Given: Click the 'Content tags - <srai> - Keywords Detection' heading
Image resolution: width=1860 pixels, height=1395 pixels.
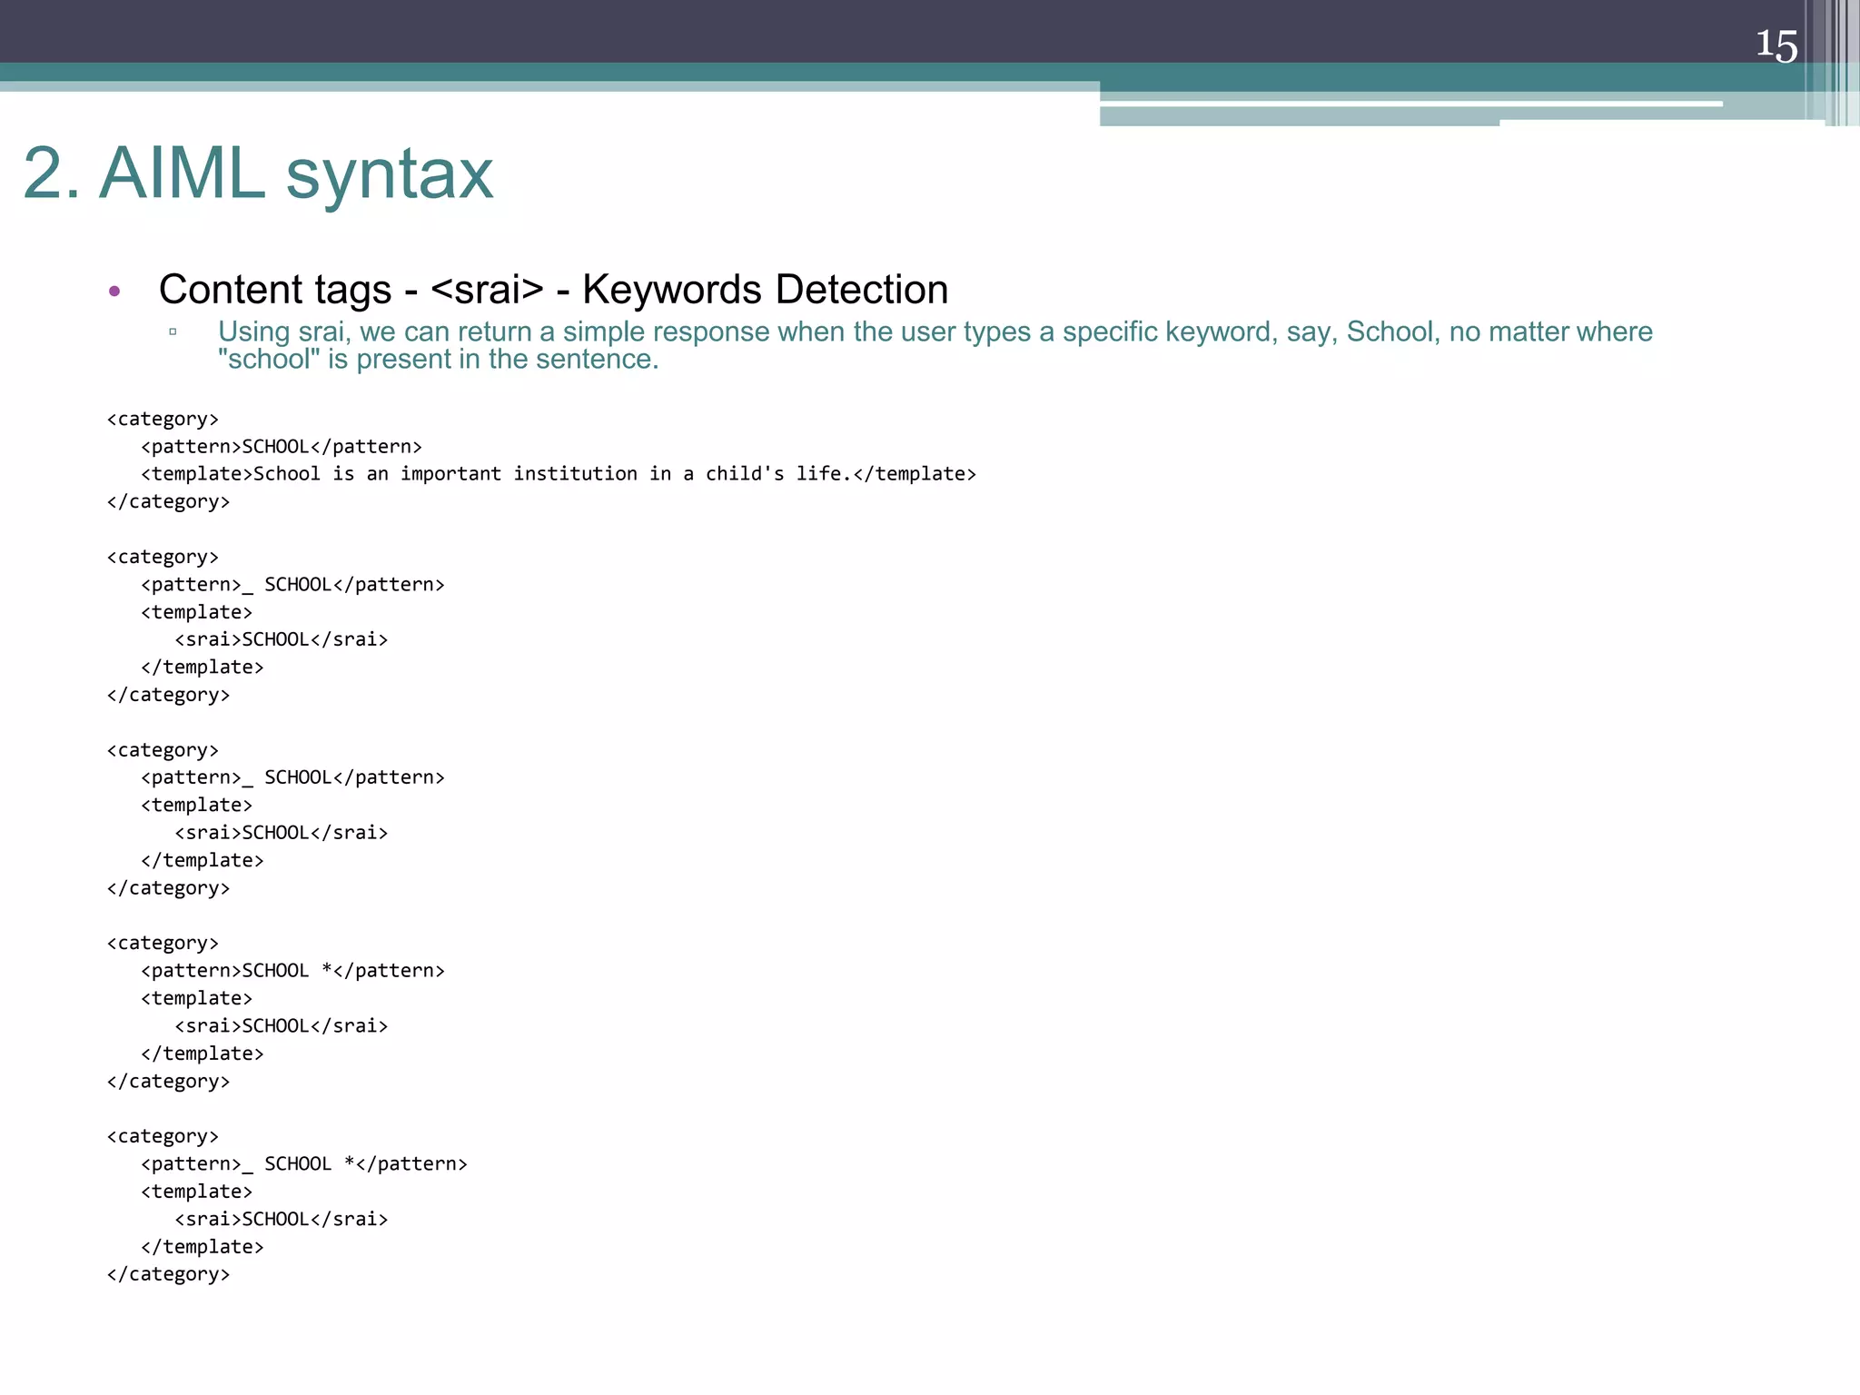Looking at the screenshot, I should click(553, 290).
